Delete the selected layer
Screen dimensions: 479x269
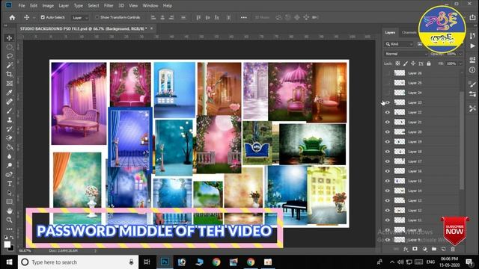point(453,249)
